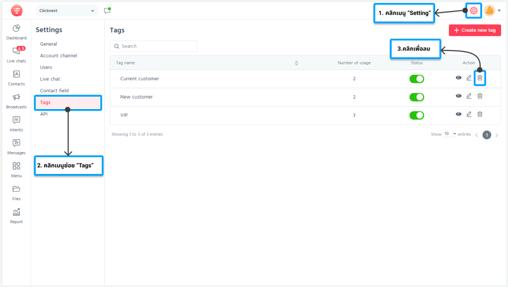Viewport: 508px width, 287px height.
Task: Expand the entries-per-page dropdown
Action: [450, 134]
